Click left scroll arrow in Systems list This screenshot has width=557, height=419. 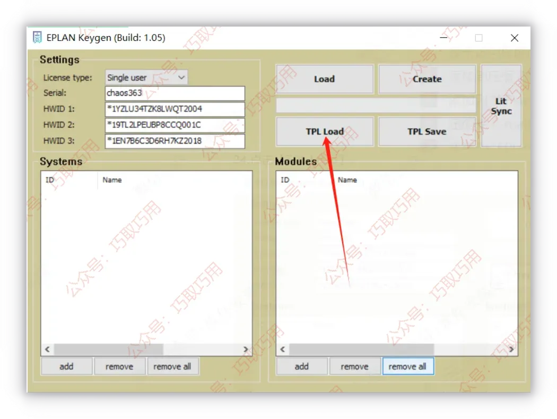click(48, 349)
